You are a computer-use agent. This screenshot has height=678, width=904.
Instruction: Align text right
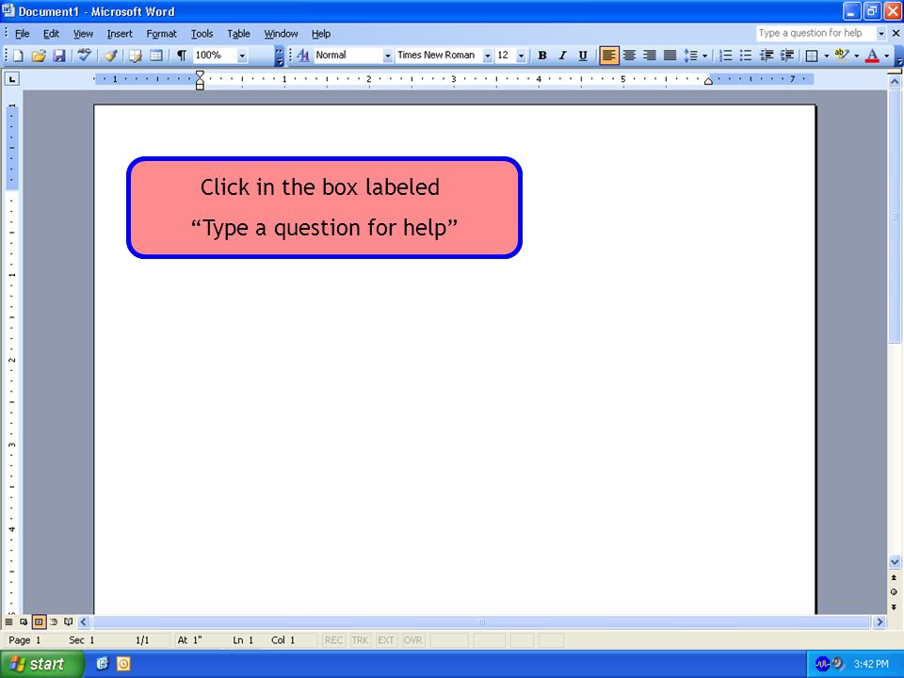click(650, 56)
